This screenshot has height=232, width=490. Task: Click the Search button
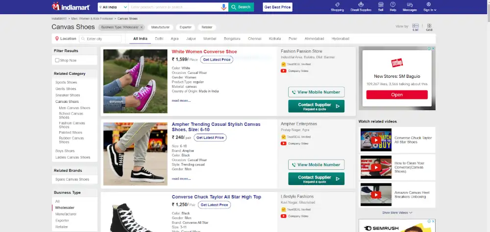click(241, 7)
